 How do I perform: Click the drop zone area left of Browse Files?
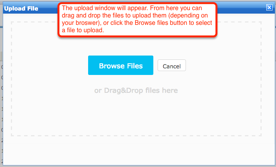[50, 65]
